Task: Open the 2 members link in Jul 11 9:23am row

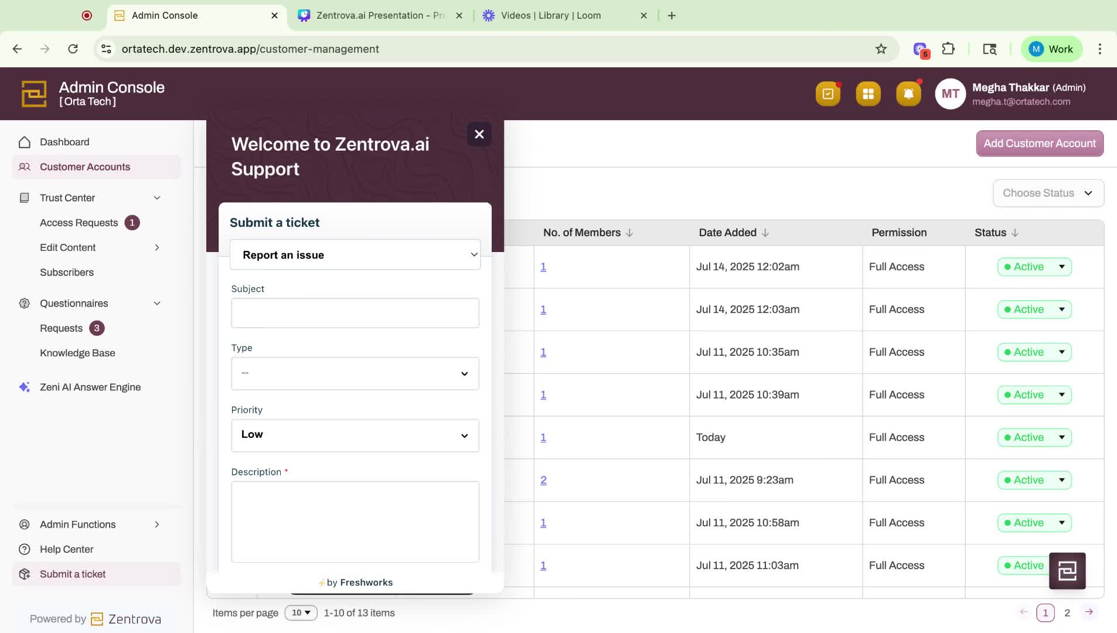Action: click(543, 480)
